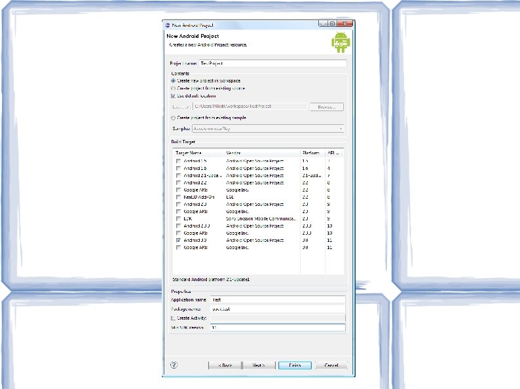Click the Eclipse icon in the title bar
This screenshot has height=389, width=520.
tap(168, 25)
